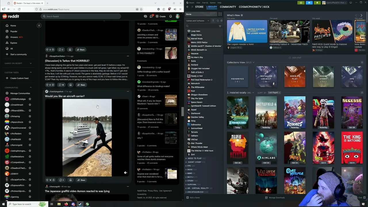
Task: Open Steam View menu
Action: (x=198, y=3)
